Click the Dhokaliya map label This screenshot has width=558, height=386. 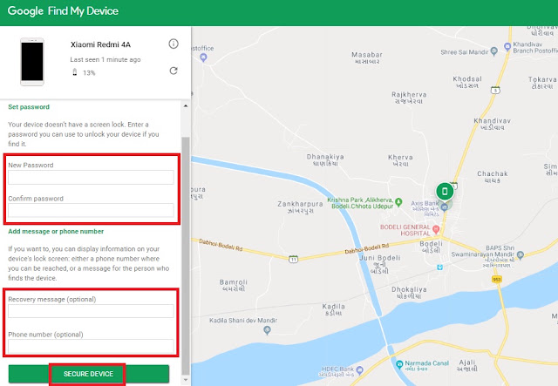click(409, 293)
